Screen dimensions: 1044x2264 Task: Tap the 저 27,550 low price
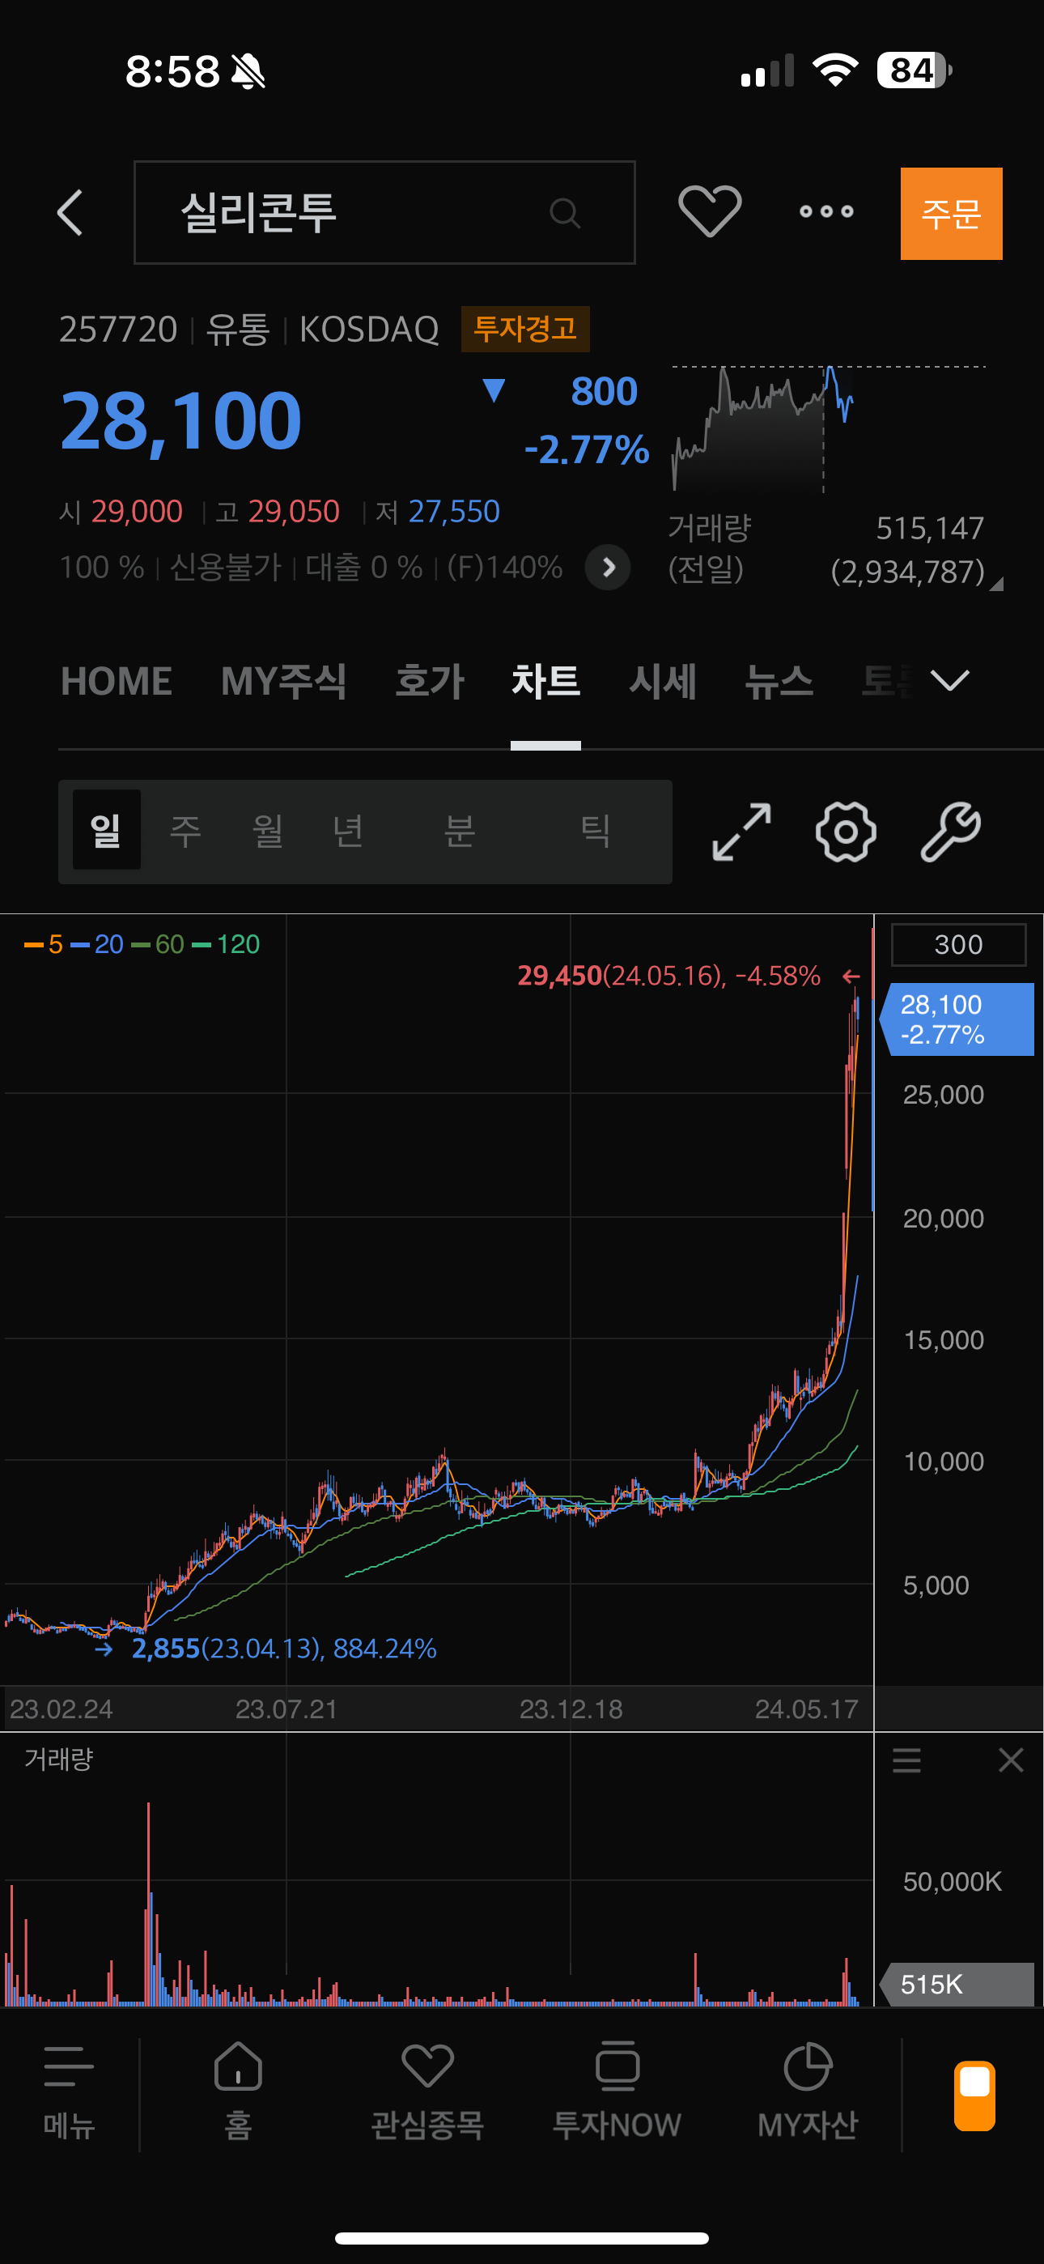pos(438,512)
